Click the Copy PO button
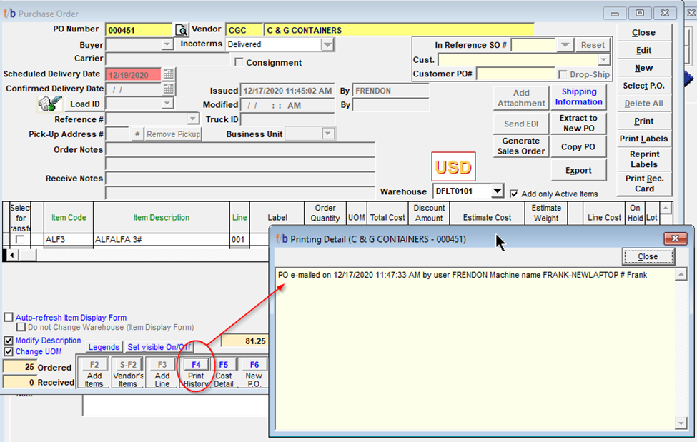This screenshot has width=697, height=442. click(x=578, y=146)
